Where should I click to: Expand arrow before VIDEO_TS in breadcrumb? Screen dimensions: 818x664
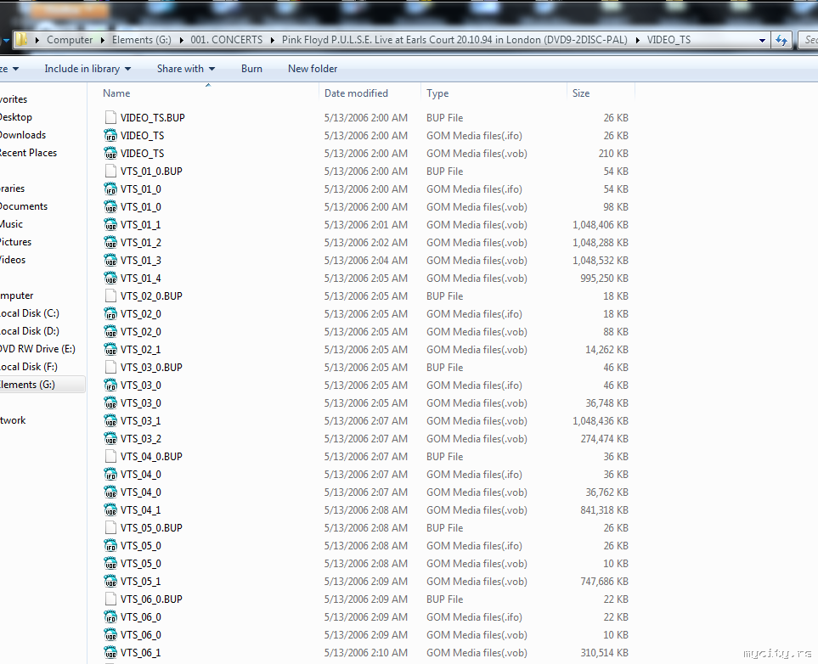638,40
